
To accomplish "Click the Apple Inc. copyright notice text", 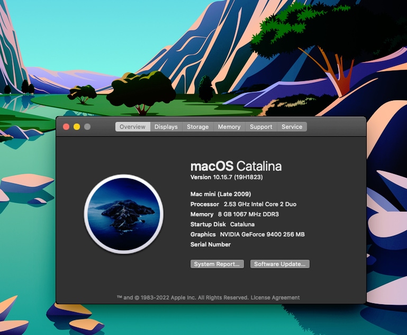I will coord(183,297).
